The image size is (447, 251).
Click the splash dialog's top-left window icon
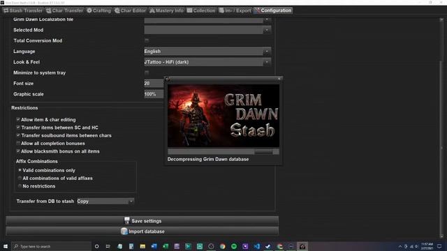click(x=168, y=79)
